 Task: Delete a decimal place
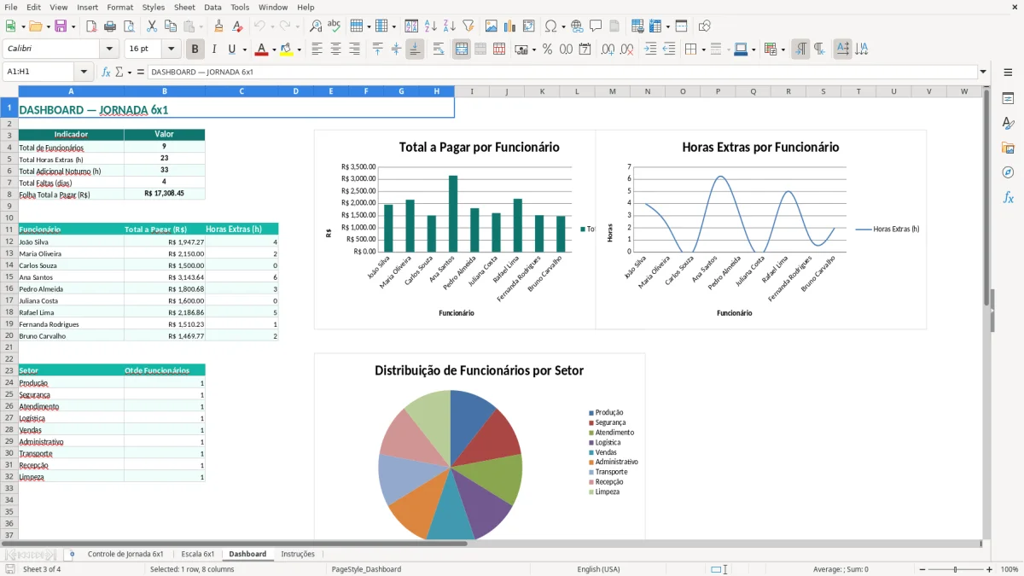click(x=627, y=49)
